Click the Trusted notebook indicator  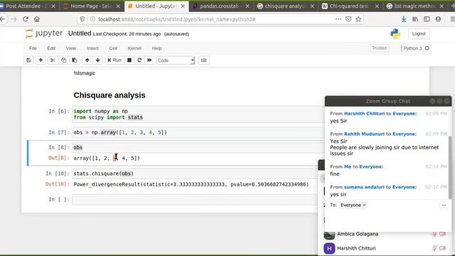pyautogui.click(x=379, y=48)
